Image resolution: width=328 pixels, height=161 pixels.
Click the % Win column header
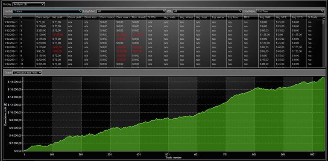[x=155, y=17]
